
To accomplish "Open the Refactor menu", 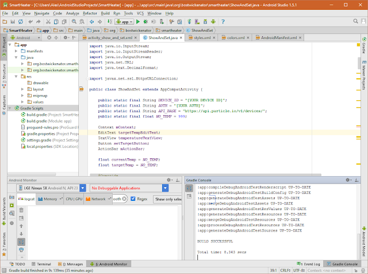I will (x=90, y=13).
